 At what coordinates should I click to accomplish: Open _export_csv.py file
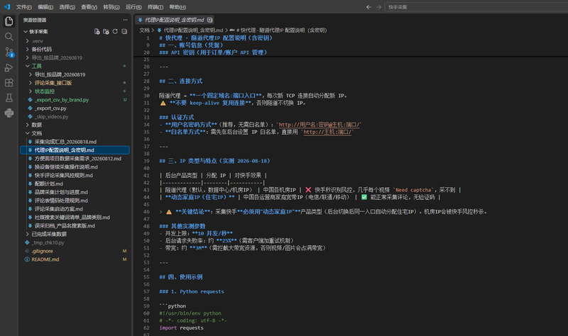pyautogui.click(x=75, y=108)
